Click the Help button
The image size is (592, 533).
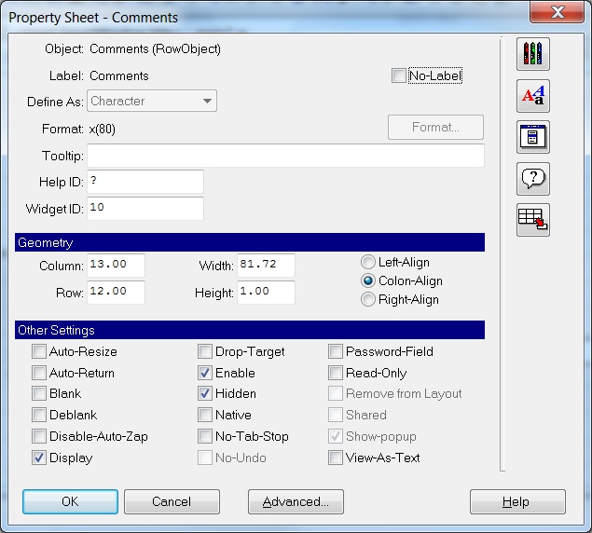pos(517,501)
